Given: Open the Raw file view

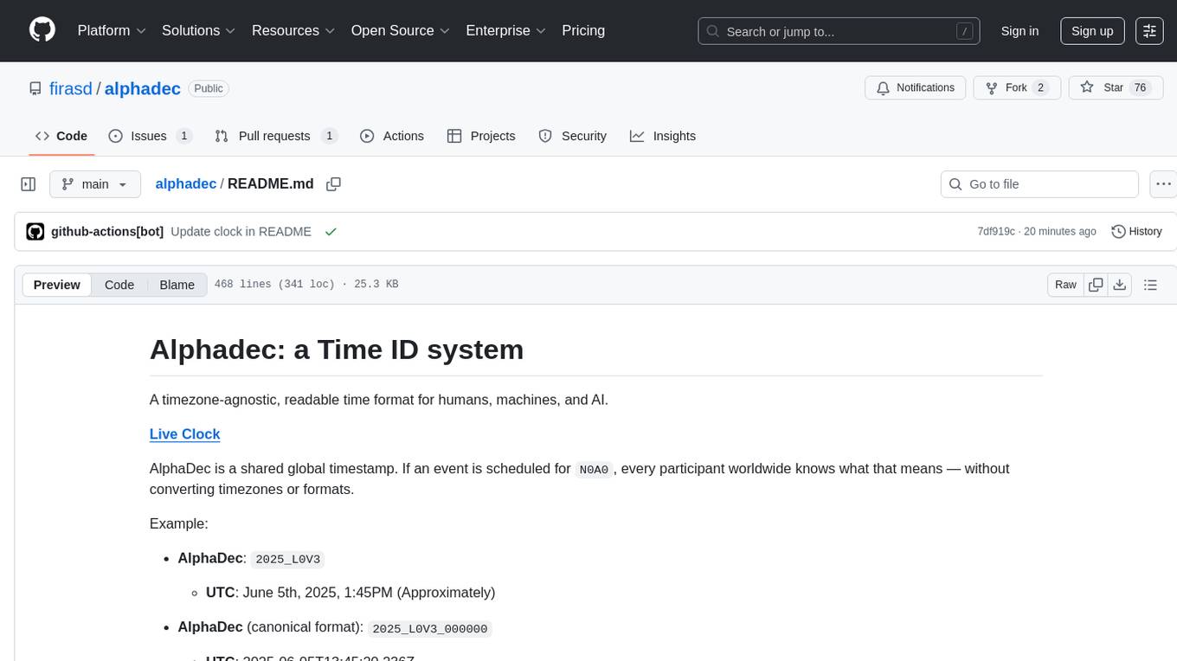Looking at the screenshot, I should [x=1065, y=285].
